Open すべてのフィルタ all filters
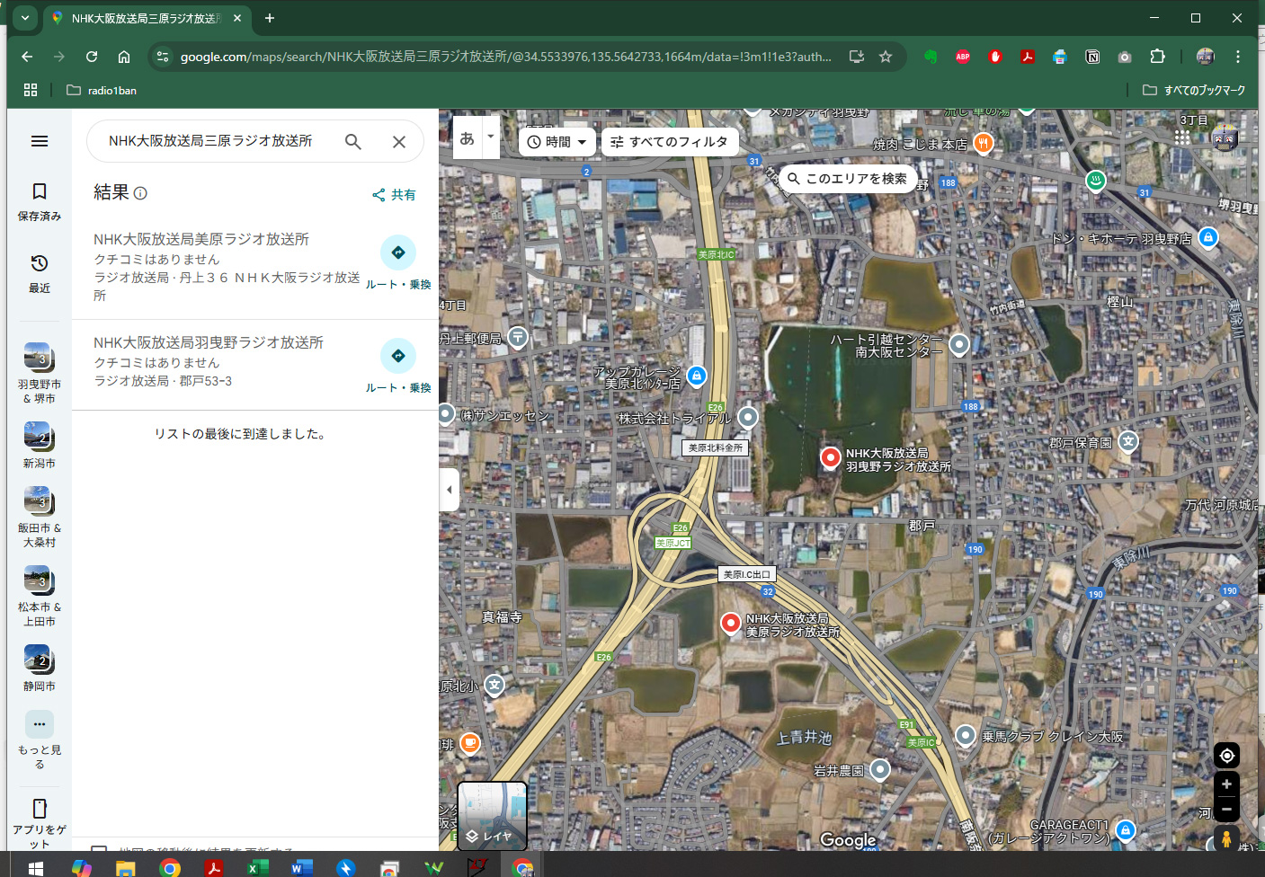Viewport: 1265px width, 877px height. point(670,142)
